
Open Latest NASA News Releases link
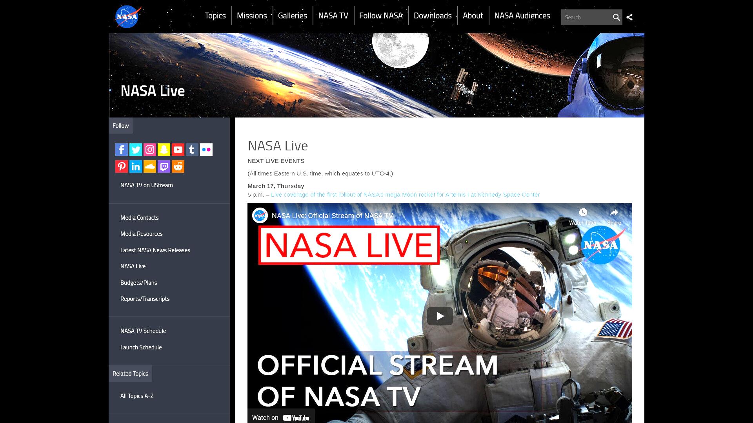coord(155,250)
